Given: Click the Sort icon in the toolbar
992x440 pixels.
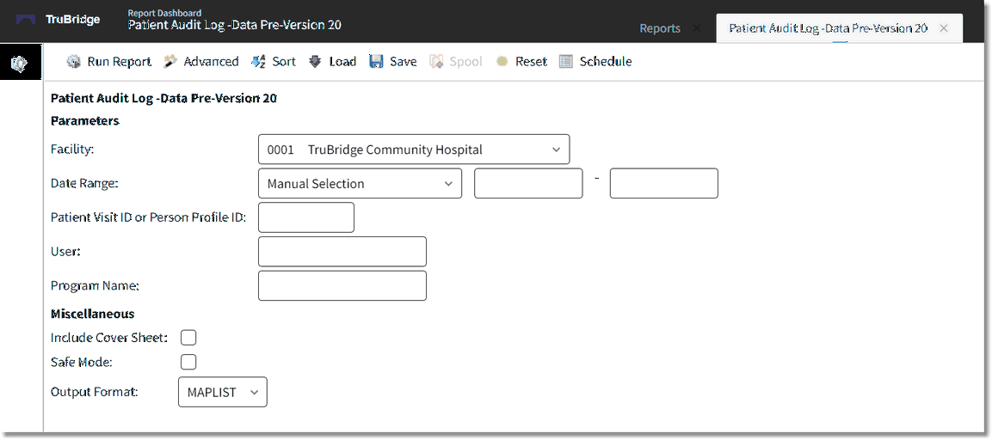Looking at the screenshot, I should point(258,62).
